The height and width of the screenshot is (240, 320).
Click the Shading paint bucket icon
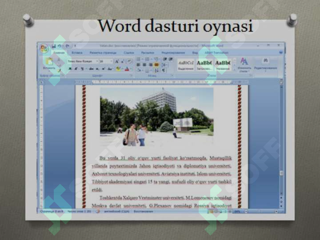point(139,70)
